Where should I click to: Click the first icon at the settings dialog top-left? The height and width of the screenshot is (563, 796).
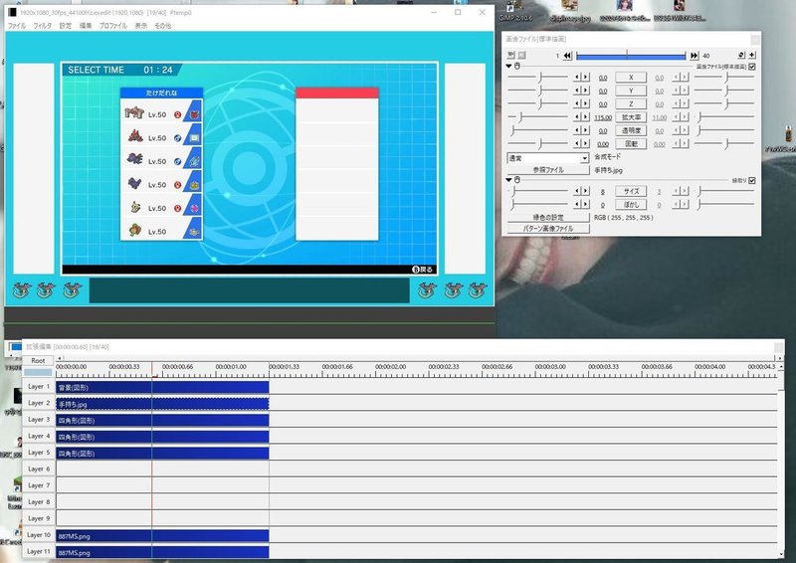(511, 55)
